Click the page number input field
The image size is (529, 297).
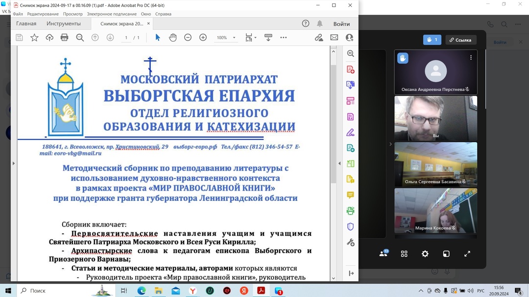(x=126, y=37)
